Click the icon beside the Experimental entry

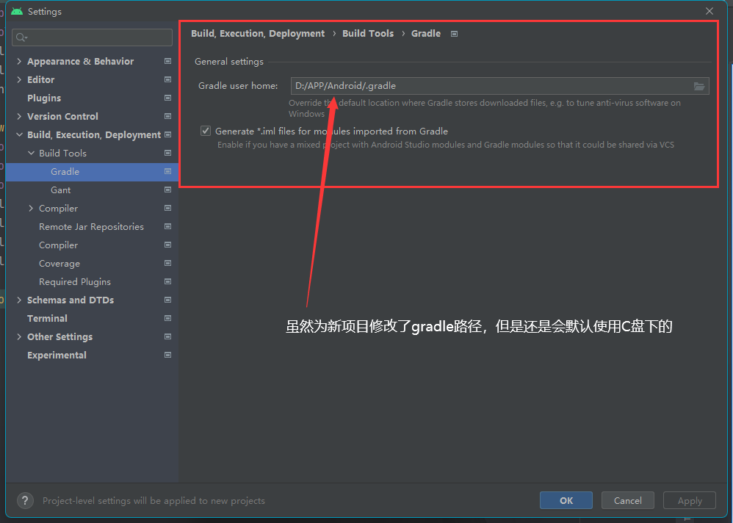pos(167,355)
